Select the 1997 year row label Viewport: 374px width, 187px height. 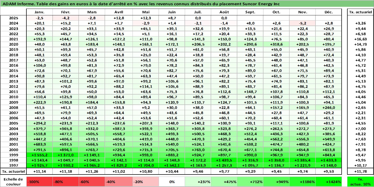pyautogui.click(x=13, y=165)
